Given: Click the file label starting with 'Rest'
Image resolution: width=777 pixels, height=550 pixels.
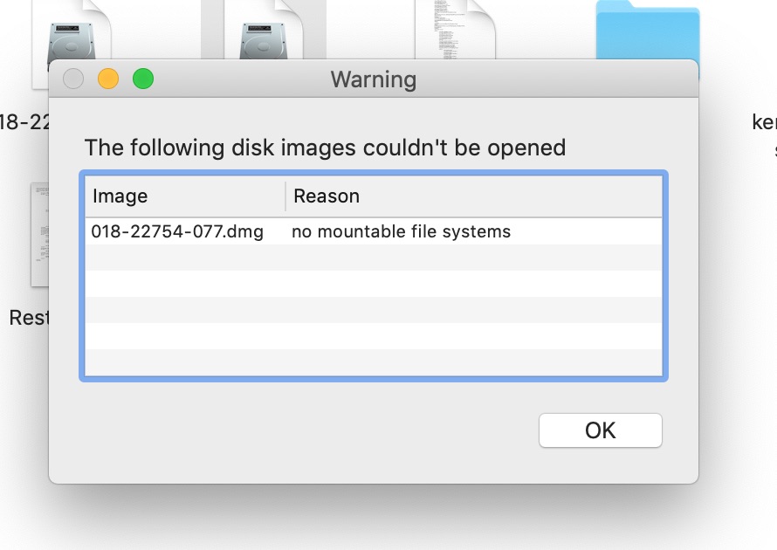Looking at the screenshot, I should click(29, 318).
